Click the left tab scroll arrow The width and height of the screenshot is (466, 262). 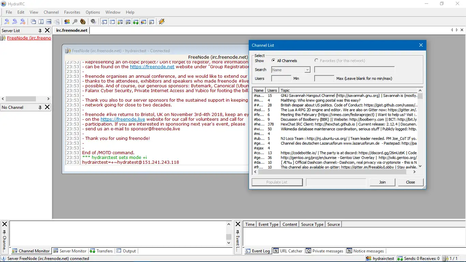tap(452, 30)
